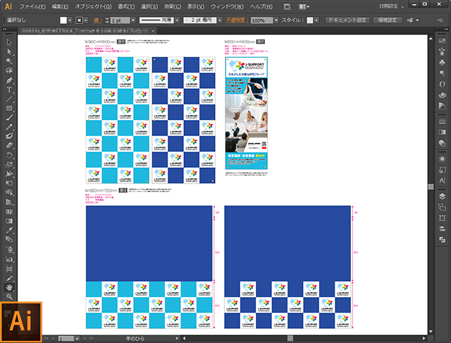The height and width of the screenshot is (343, 451).
Task: Expand the tools panel to two columns
Action: 4,30
